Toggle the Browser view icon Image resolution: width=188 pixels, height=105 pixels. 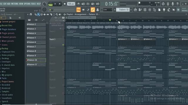pyautogui.click(x=155, y=10)
